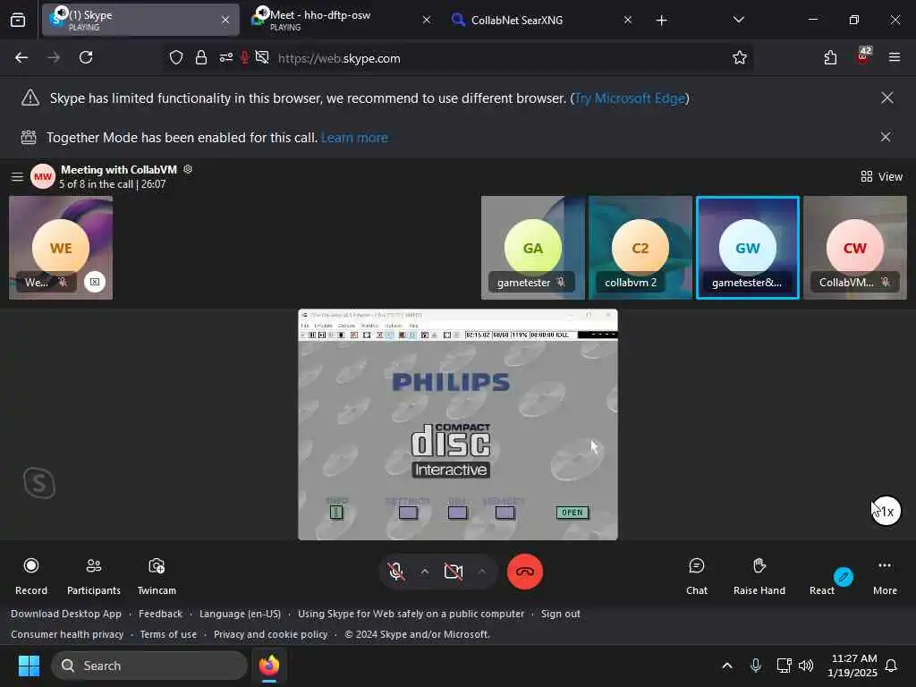This screenshot has width=916, height=687.
Task: Open meeting settings gear icon
Action: (x=188, y=169)
